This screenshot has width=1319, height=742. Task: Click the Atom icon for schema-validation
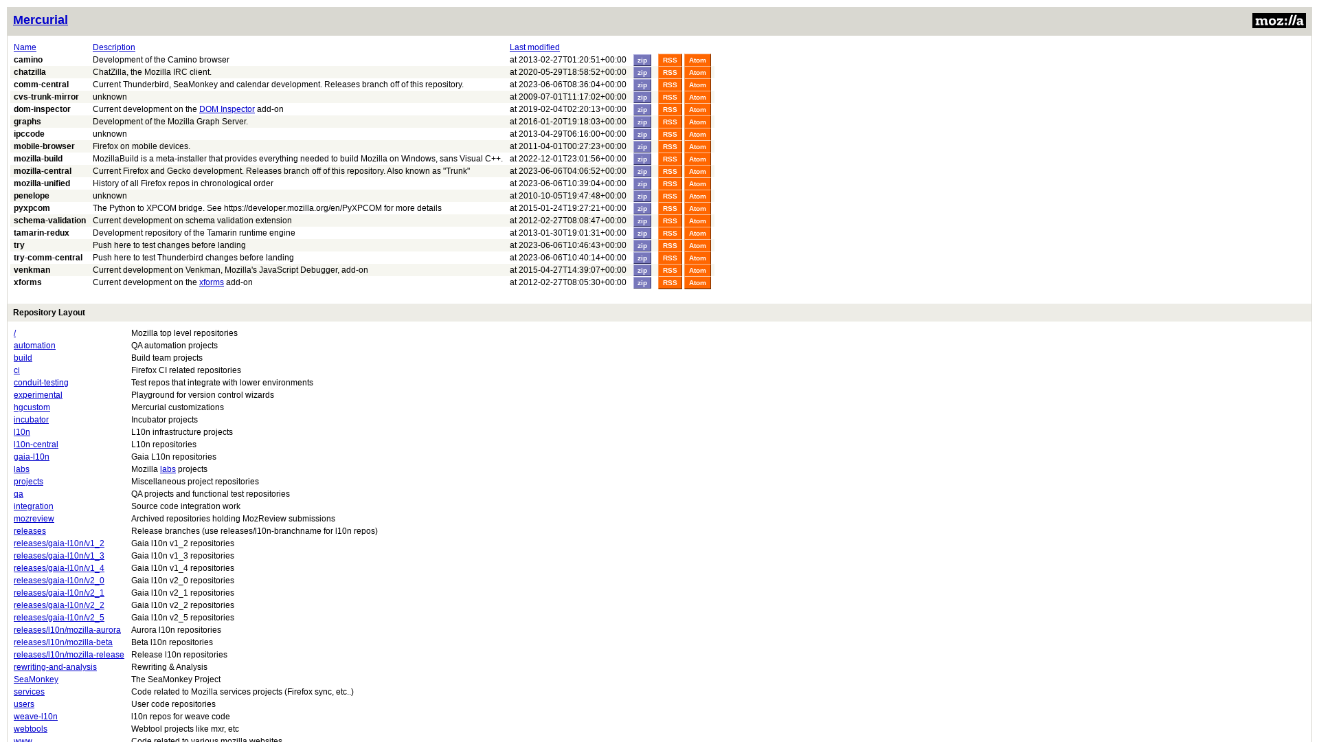[697, 221]
